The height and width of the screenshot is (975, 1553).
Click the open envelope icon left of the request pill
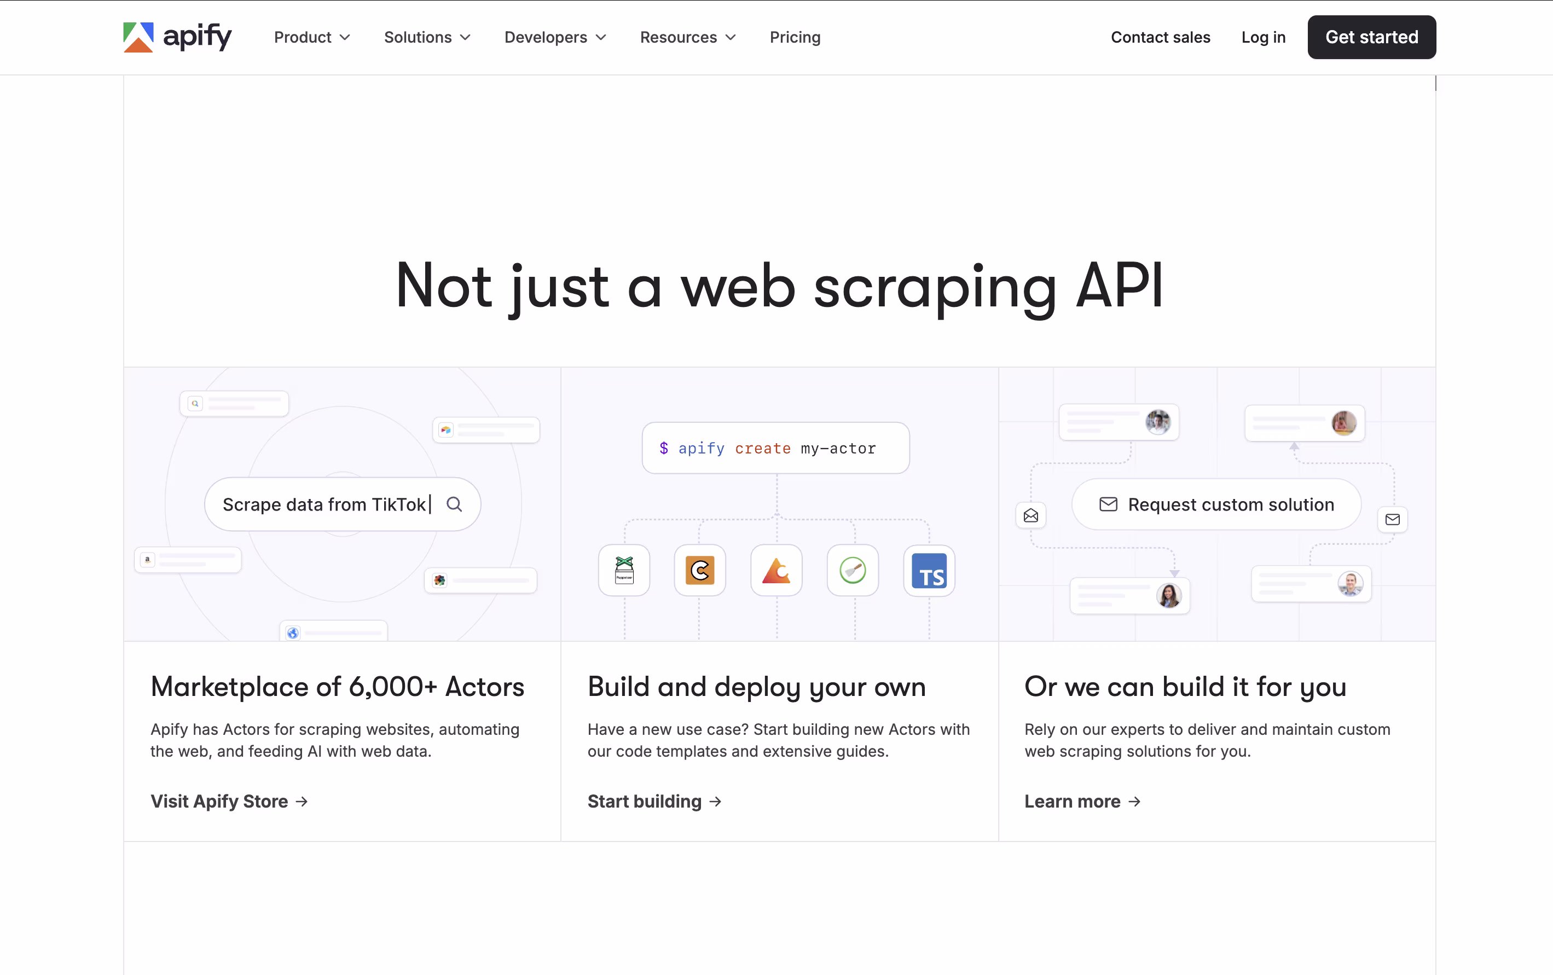pos(1030,516)
